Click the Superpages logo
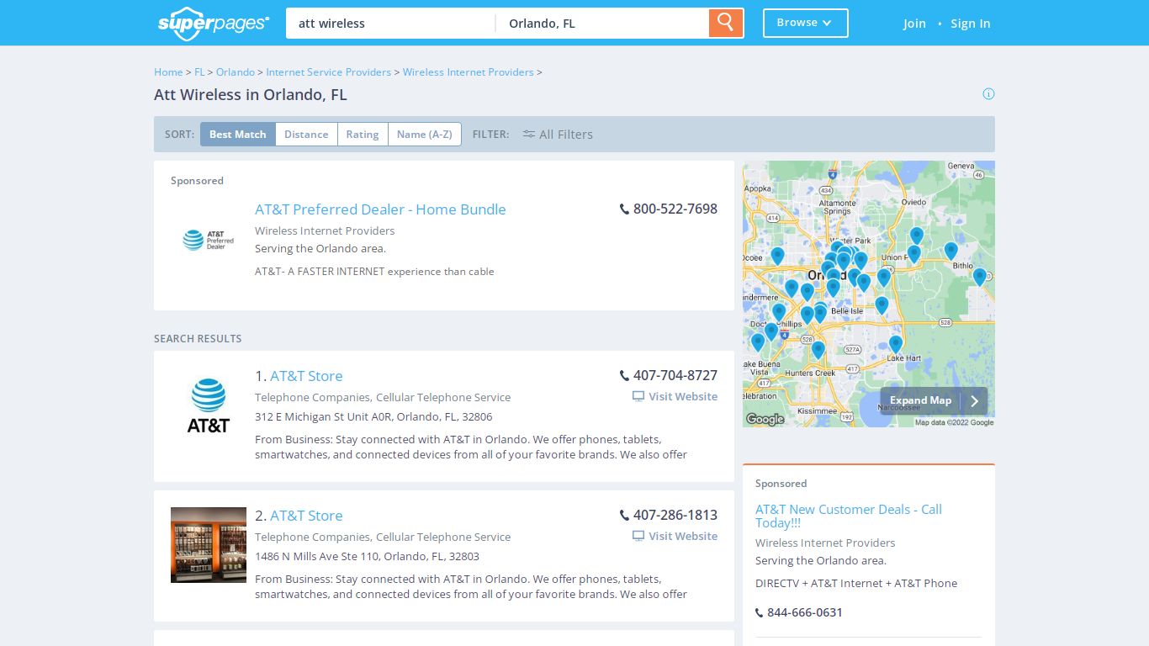This screenshot has height=646, width=1149. point(214,24)
